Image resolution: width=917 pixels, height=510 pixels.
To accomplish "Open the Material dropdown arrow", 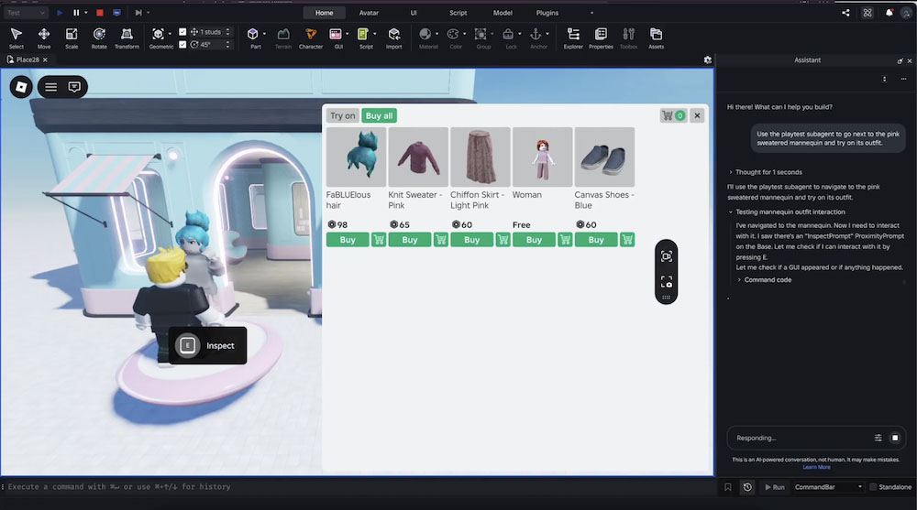I will coord(436,34).
